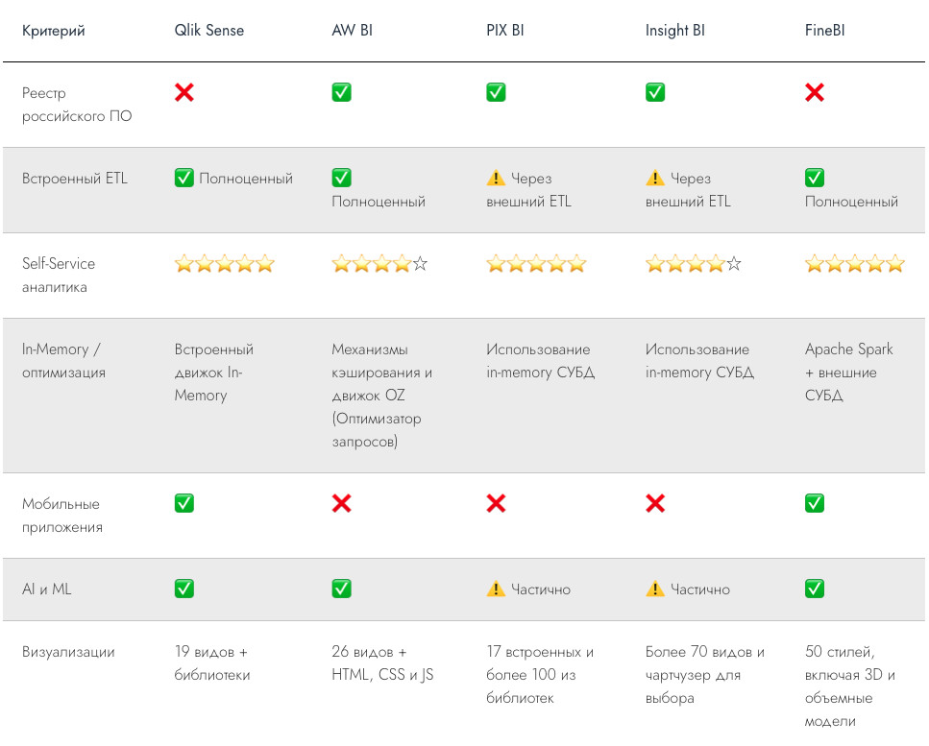Click Qlik Sense five-star Self-Service rating
The width and height of the screenshot is (929, 746).
(225, 263)
